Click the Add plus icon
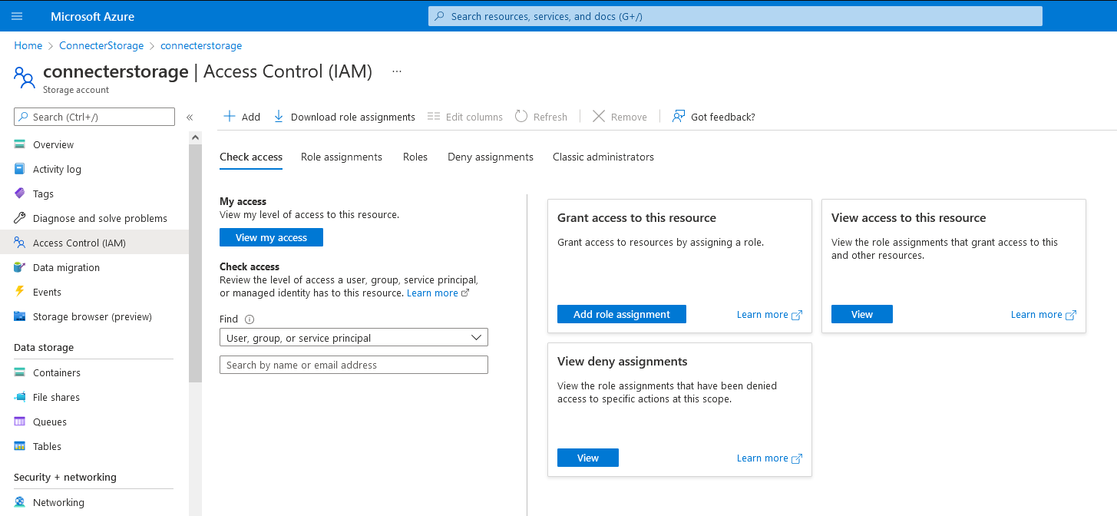This screenshot has height=516, width=1117. 229,117
